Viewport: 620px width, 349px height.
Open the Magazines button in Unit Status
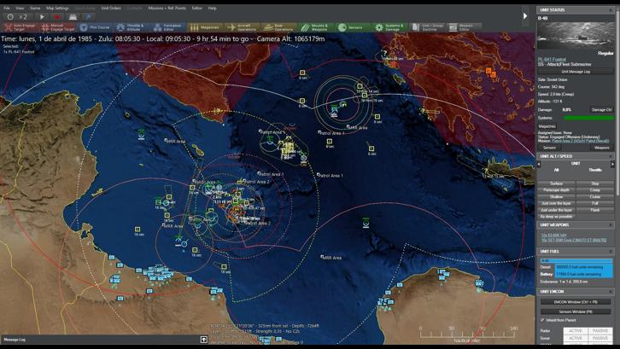coord(547,126)
